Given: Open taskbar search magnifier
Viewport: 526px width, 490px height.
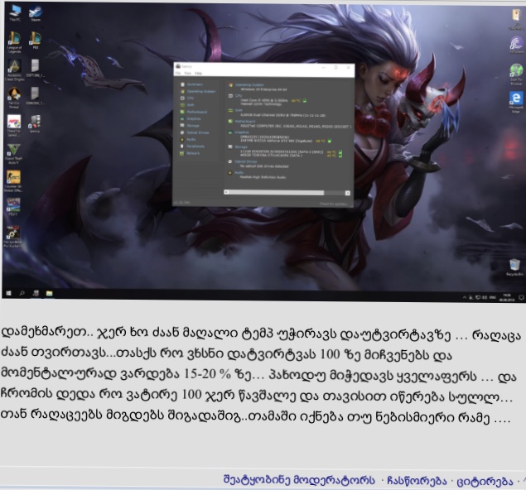Looking at the screenshot, I should tap(22, 293).
